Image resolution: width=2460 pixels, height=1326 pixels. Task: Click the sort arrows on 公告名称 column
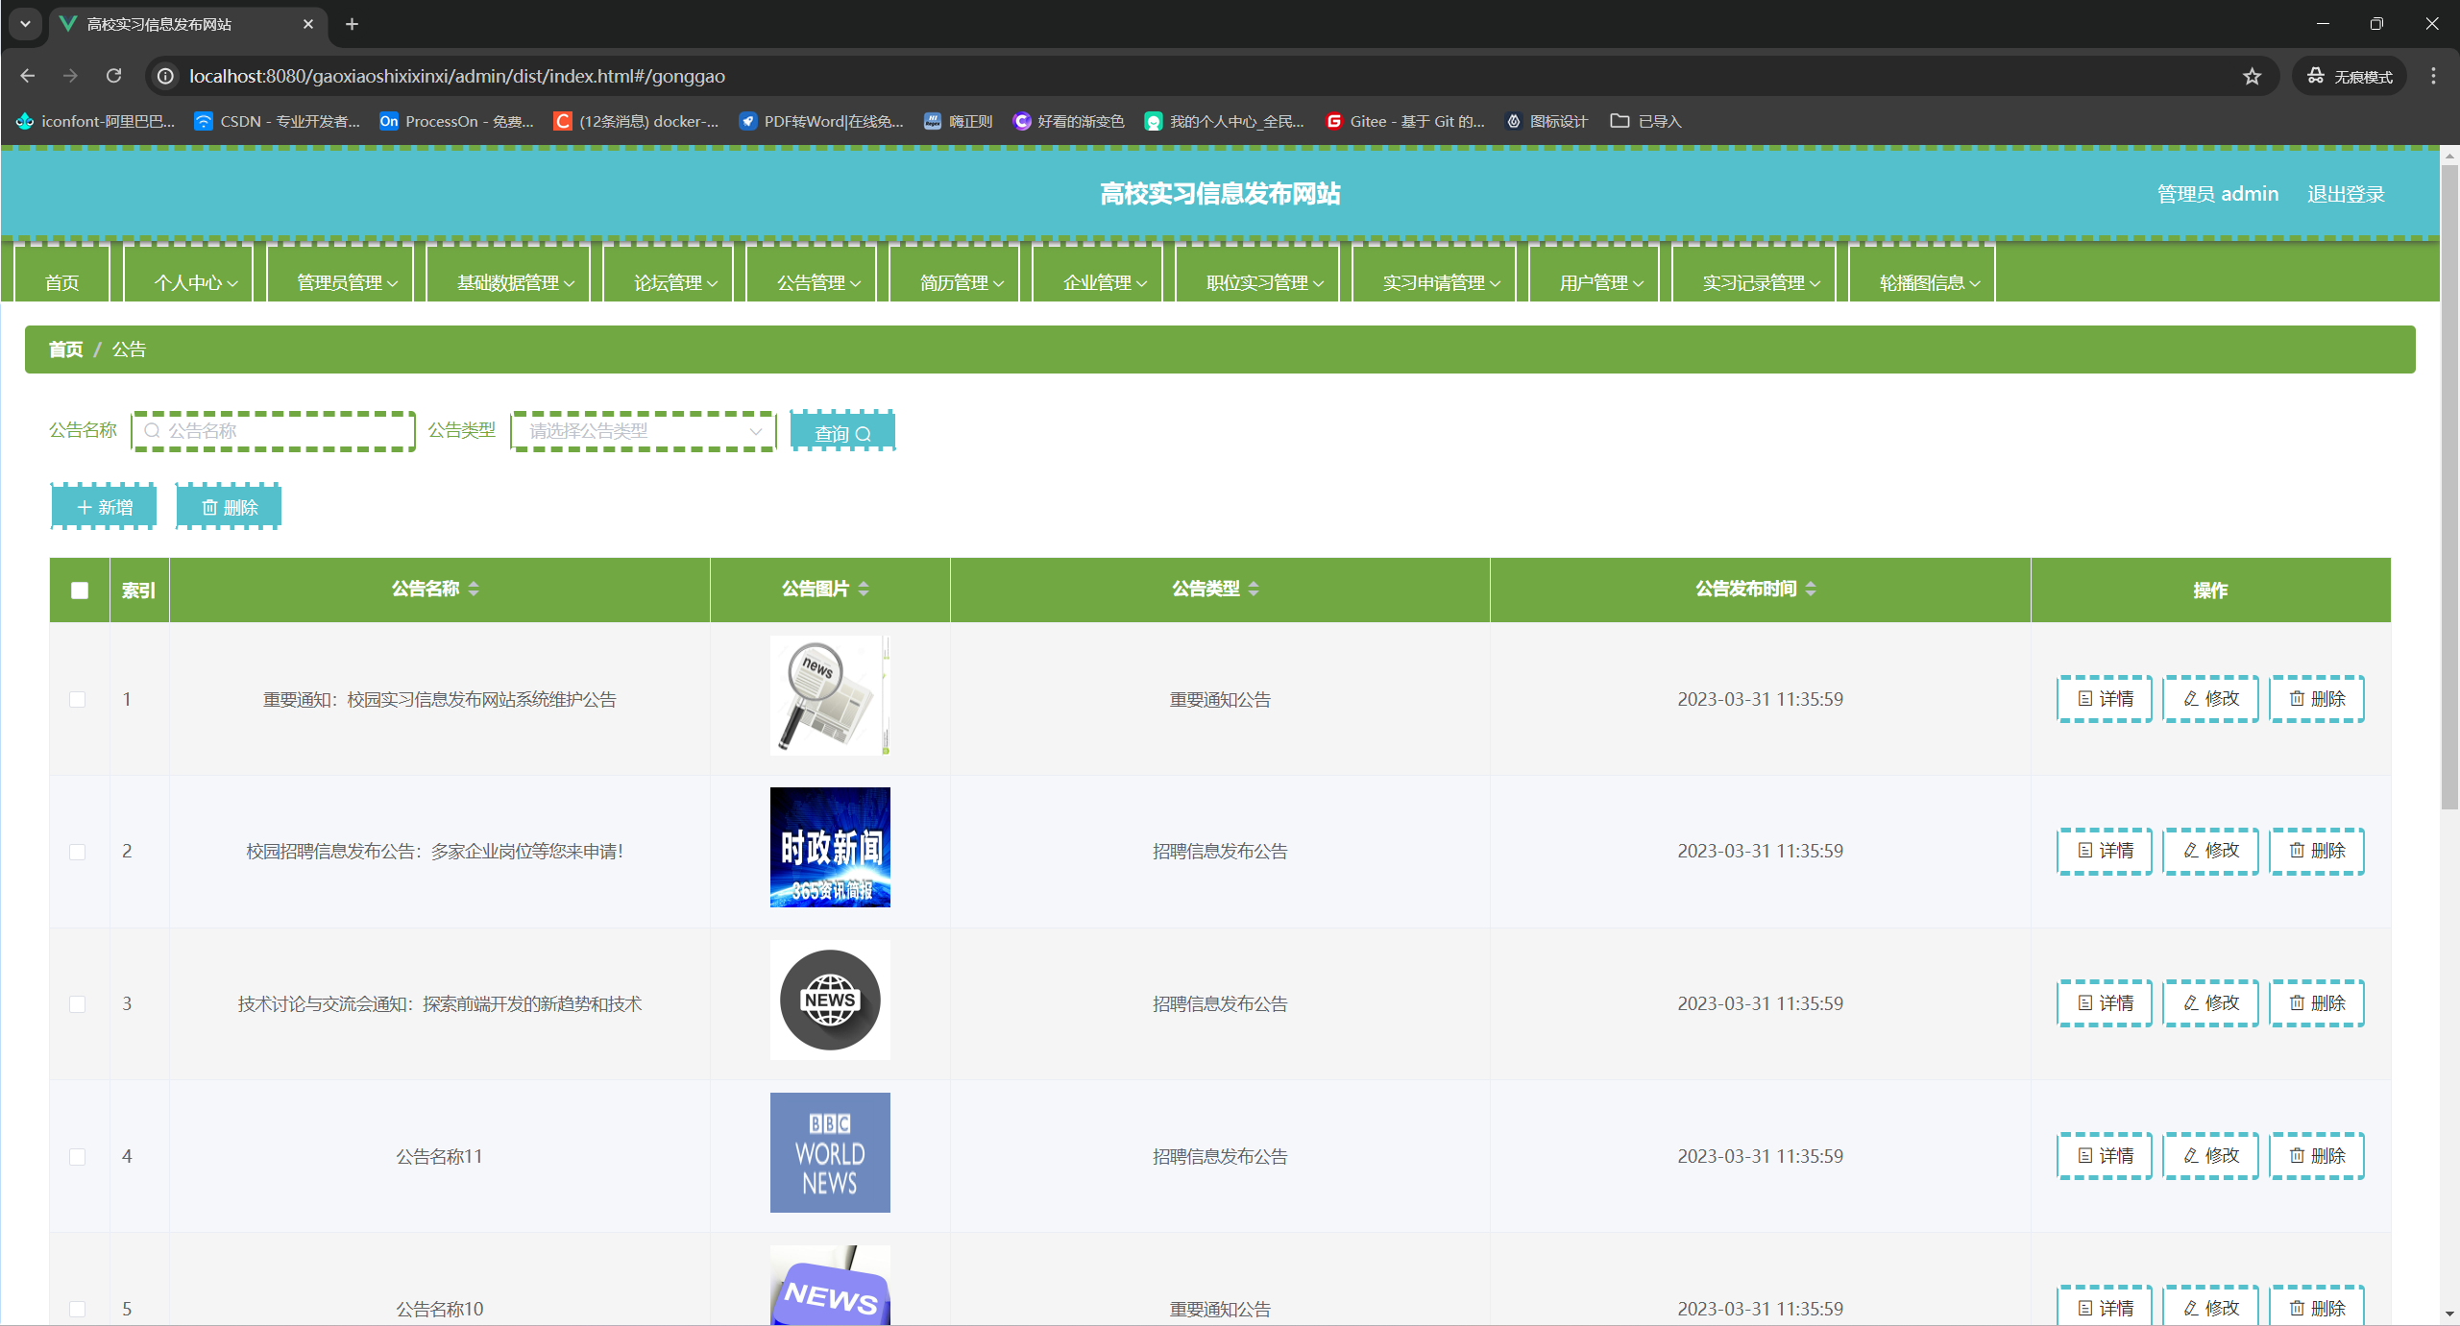point(474,589)
